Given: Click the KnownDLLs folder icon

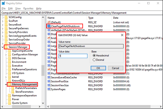Looking at the screenshot, I should [x=9, y=81].
